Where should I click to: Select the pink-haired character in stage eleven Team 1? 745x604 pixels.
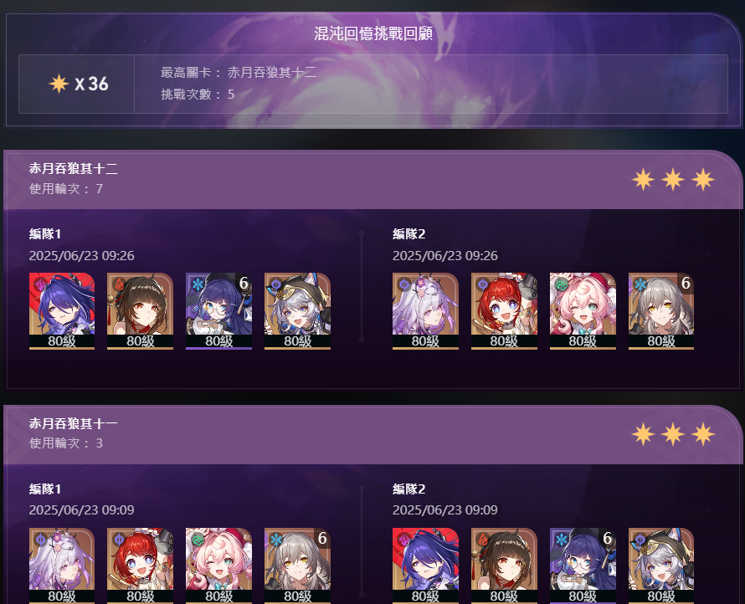point(218,566)
